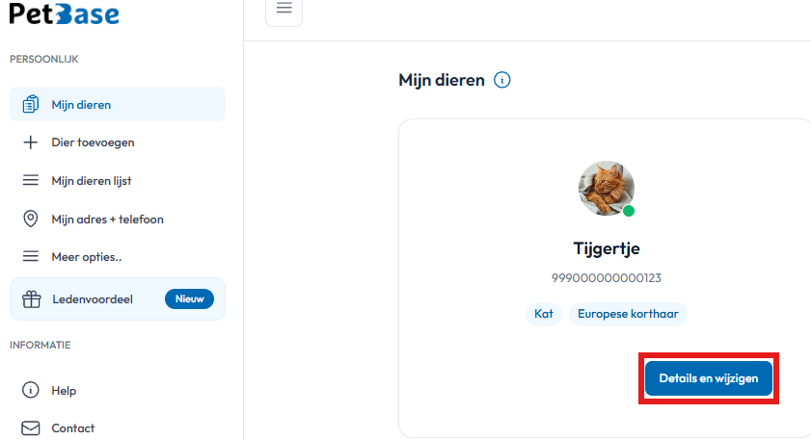Click the Europese korthaar breed tag

pos(628,314)
